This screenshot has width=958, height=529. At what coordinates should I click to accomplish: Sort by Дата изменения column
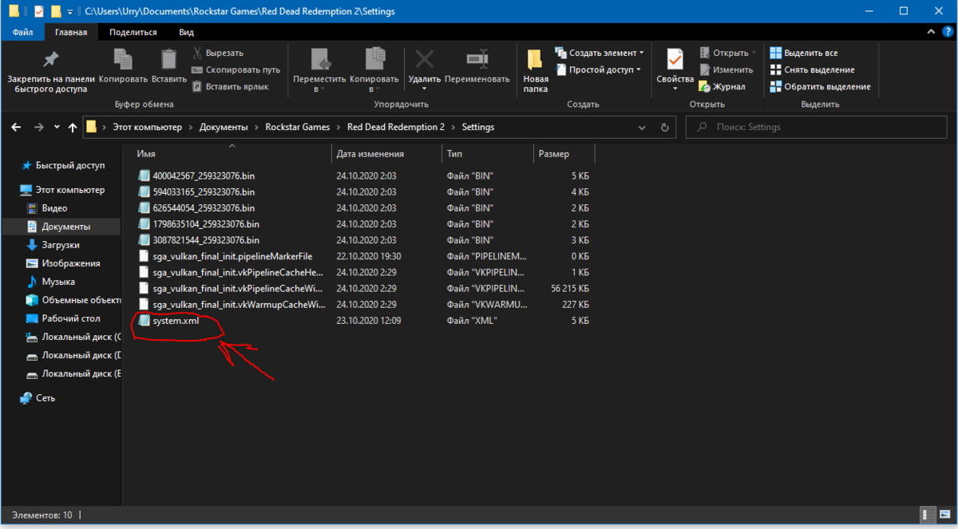386,154
